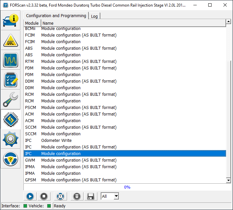Open the steering wheel help section
Image resolution: width=233 pixels, height=210 pixels.
tap(11, 159)
